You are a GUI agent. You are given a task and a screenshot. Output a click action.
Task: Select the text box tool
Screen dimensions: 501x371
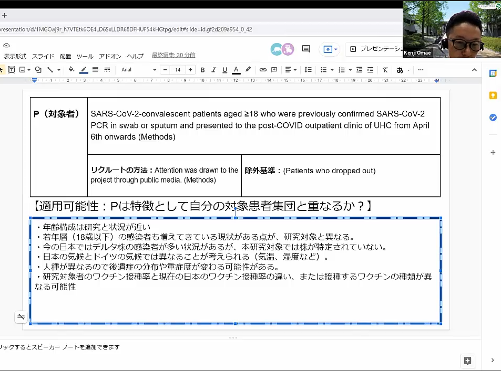pos(12,70)
